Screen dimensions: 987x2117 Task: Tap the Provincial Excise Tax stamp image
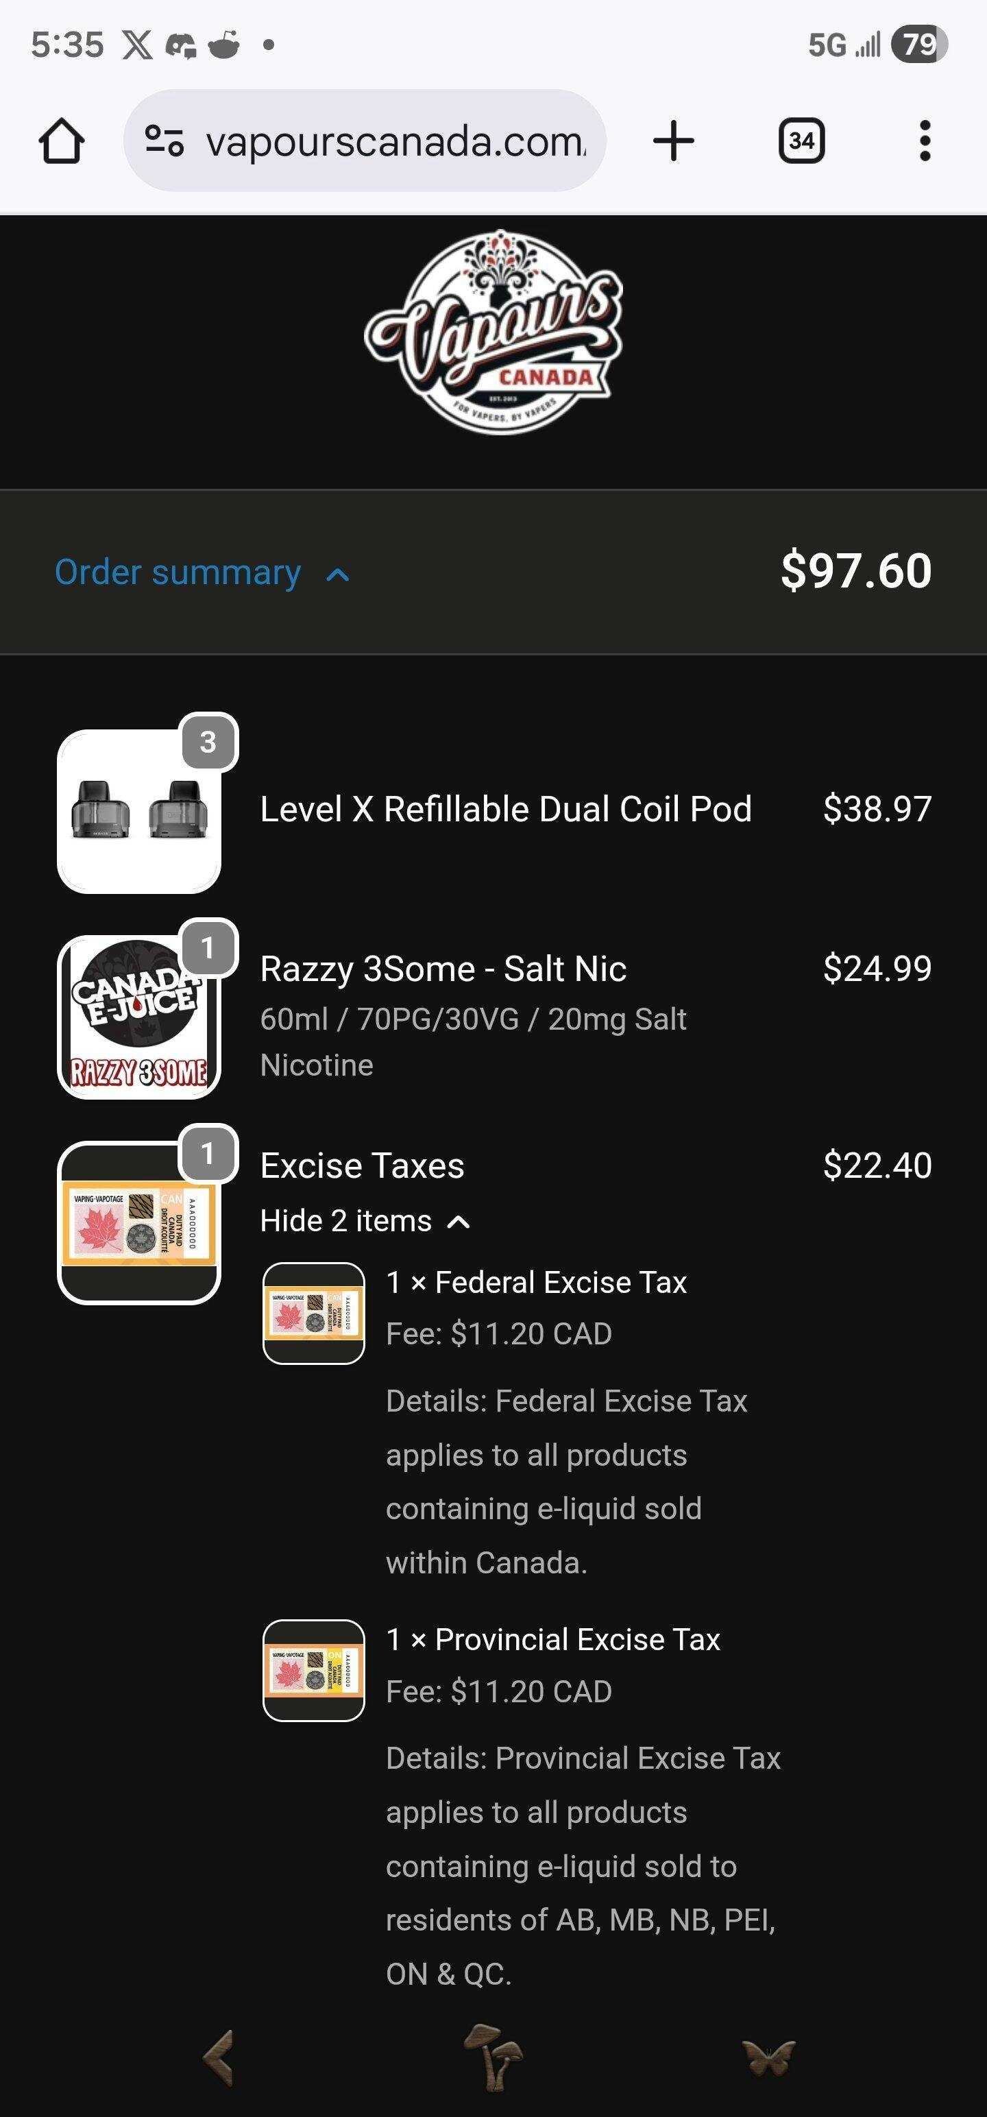(x=313, y=1670)
